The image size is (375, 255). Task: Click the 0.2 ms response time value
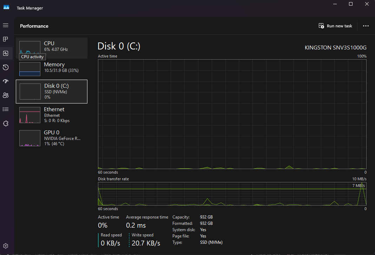coord(136,226)
